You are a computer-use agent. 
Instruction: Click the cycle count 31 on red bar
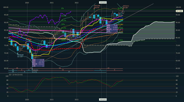63,70
